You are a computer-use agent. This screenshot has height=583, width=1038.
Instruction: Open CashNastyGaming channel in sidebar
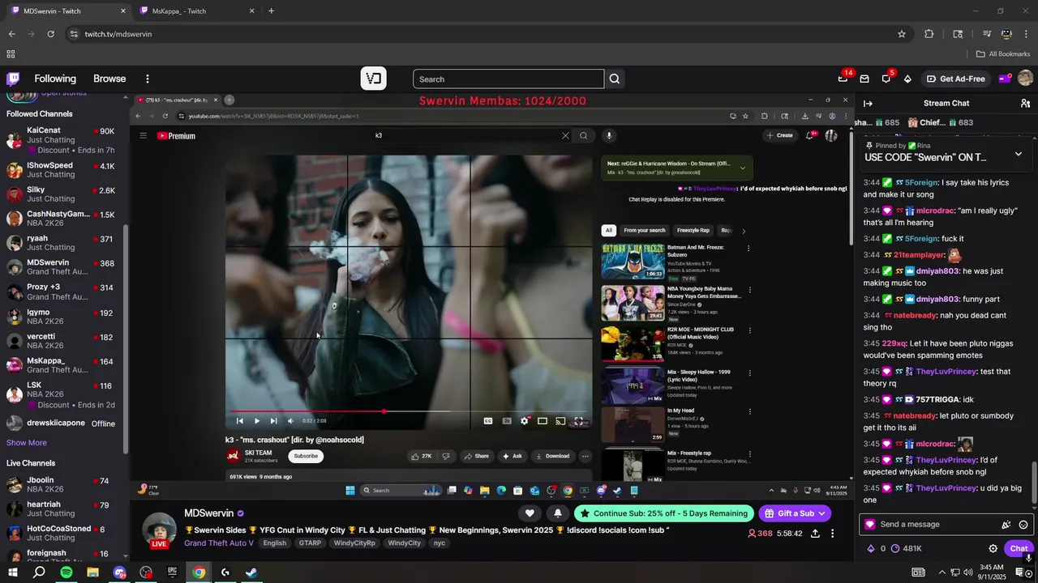coord(63,219)
